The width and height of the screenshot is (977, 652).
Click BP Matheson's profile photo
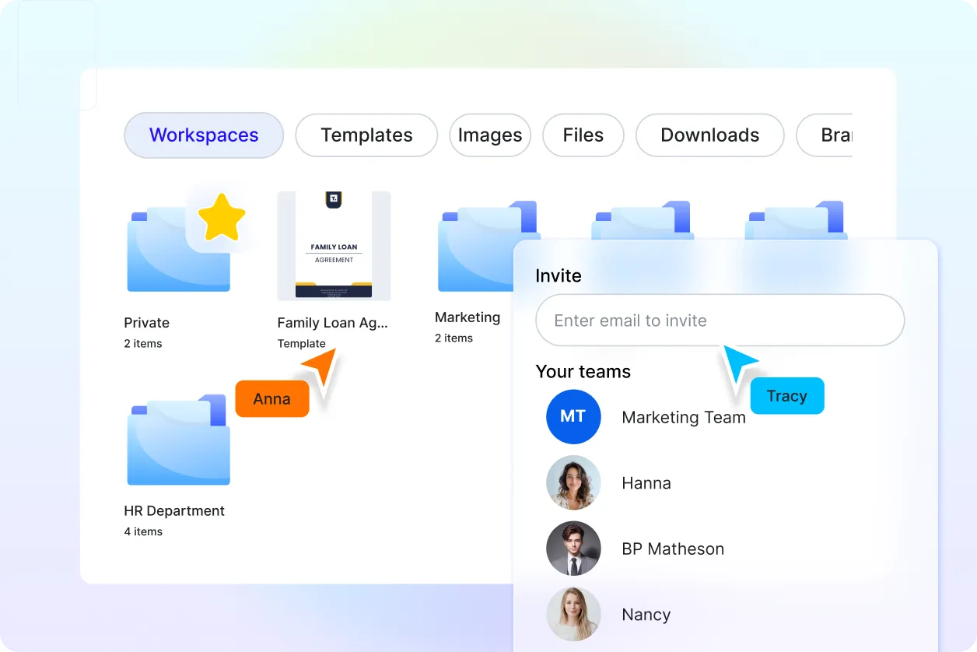[573, 549]
